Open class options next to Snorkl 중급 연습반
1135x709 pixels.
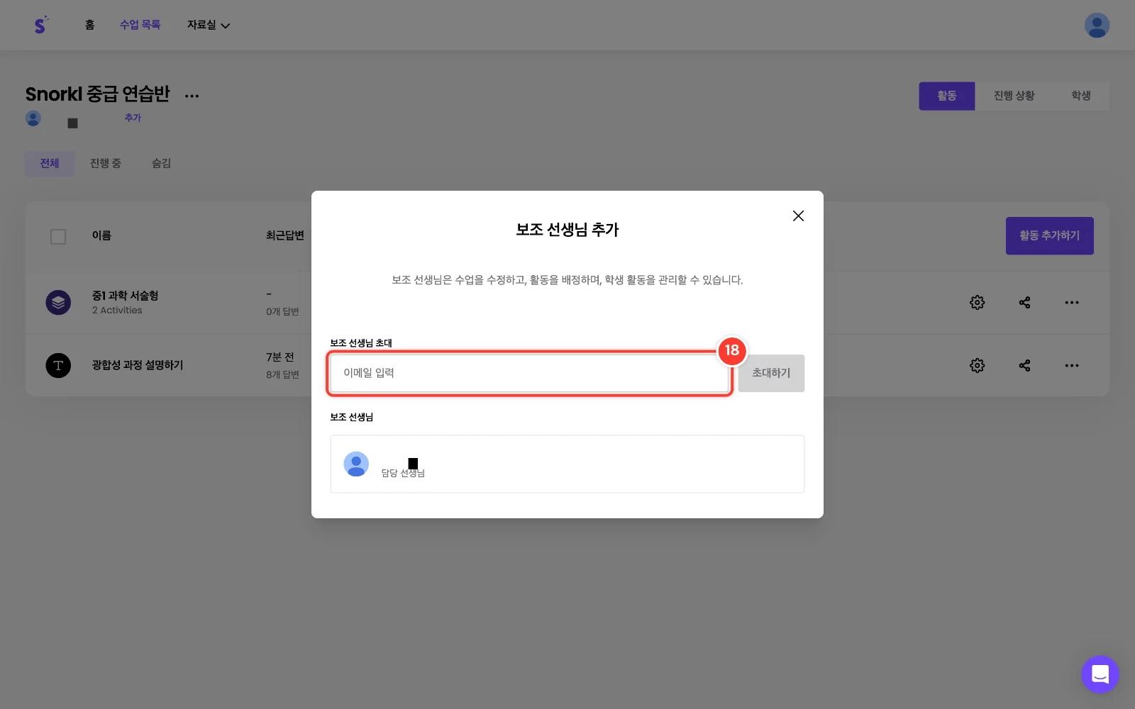tap(192, 96)
